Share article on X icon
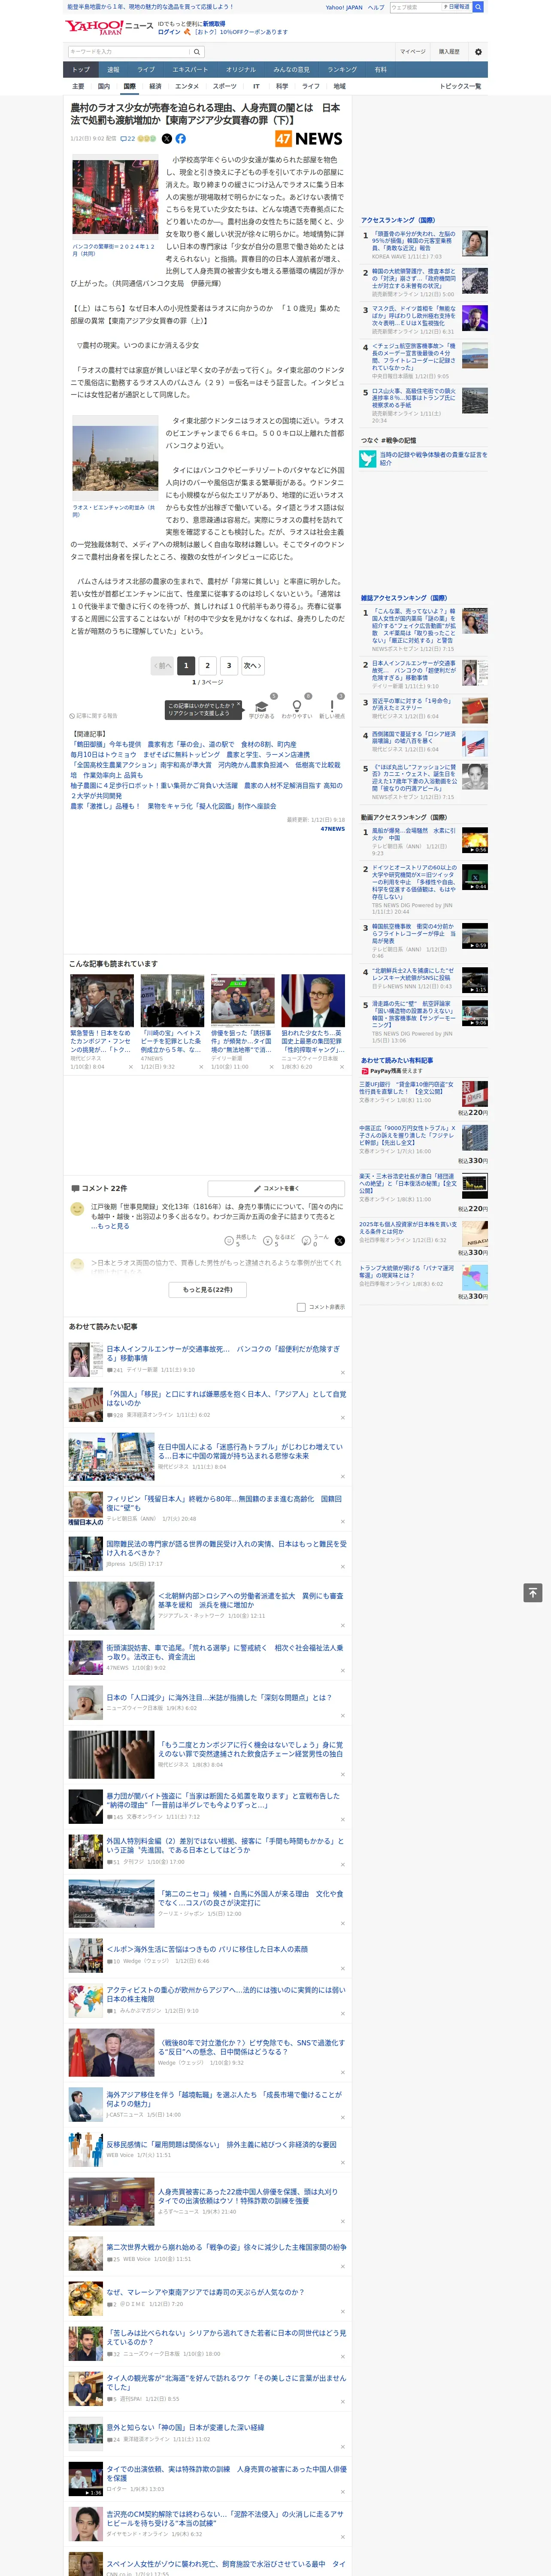Viewport: 551px width, 2576px height. coord(167,139)
